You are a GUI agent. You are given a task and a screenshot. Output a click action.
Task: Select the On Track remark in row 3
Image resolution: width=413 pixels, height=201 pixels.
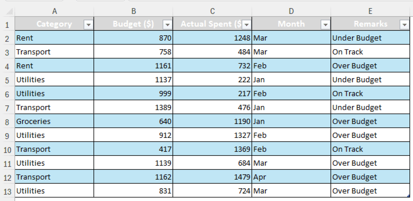pyautogui.click(x=348, y=52)
